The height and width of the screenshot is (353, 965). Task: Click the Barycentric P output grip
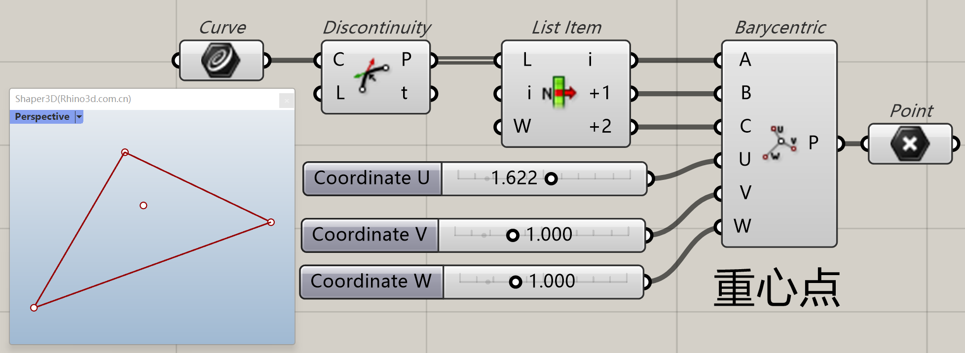click(841, 144)
